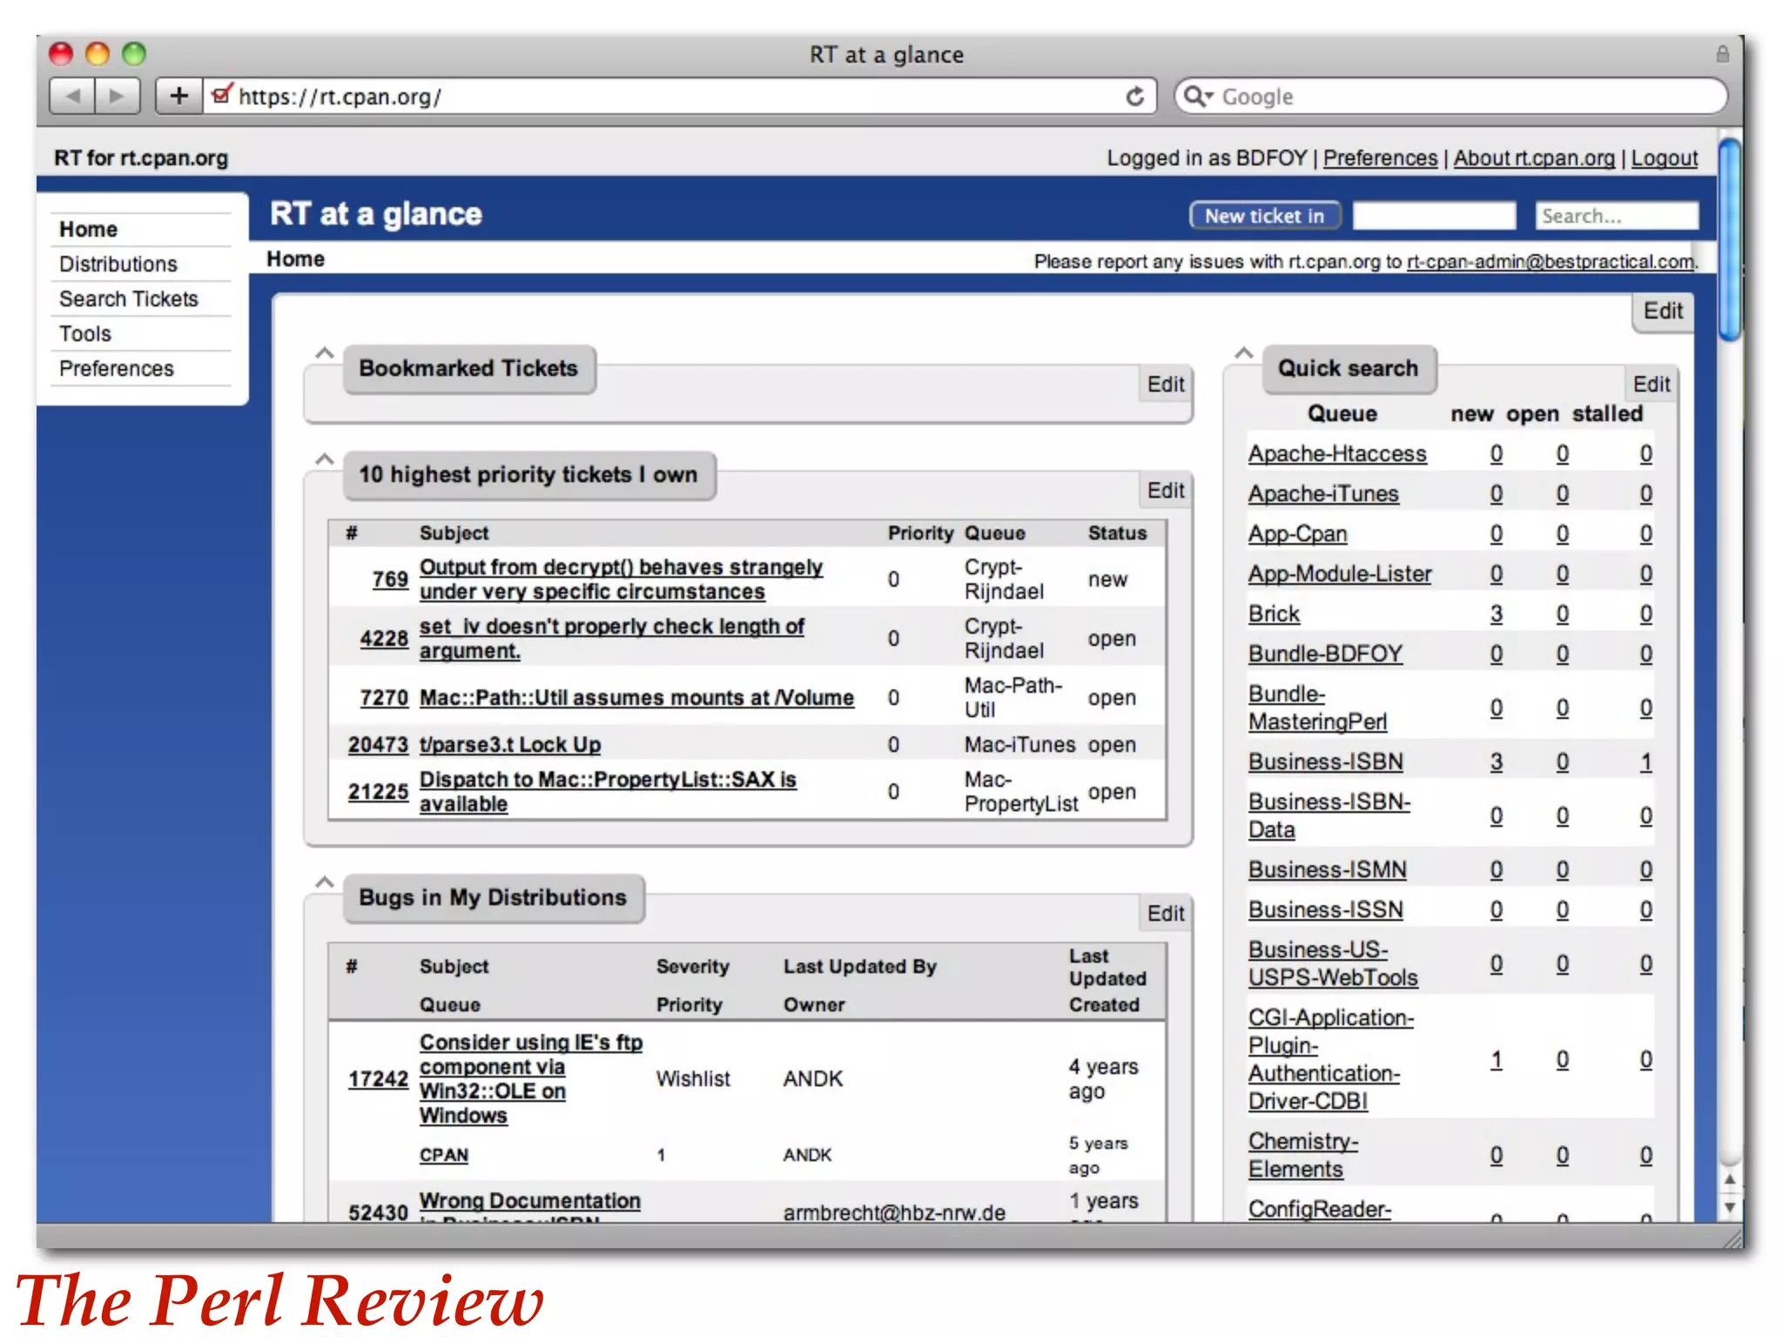Open set_iv length check ticket
This screenshot has width=1783, height=1337.
point(611,638)
